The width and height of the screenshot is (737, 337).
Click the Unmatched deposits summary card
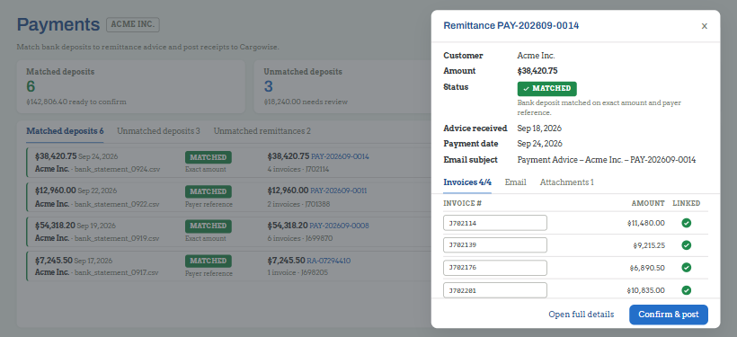tap(343, 86)
